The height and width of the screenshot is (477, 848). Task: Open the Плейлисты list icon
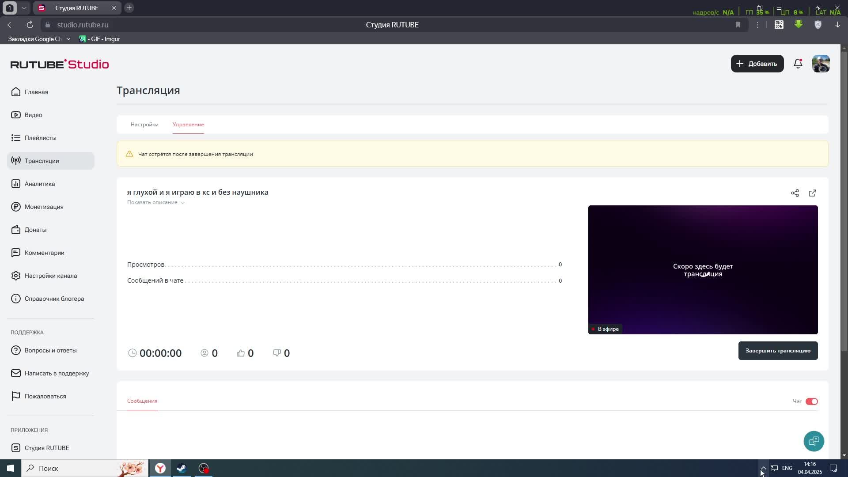coord(16,138)
